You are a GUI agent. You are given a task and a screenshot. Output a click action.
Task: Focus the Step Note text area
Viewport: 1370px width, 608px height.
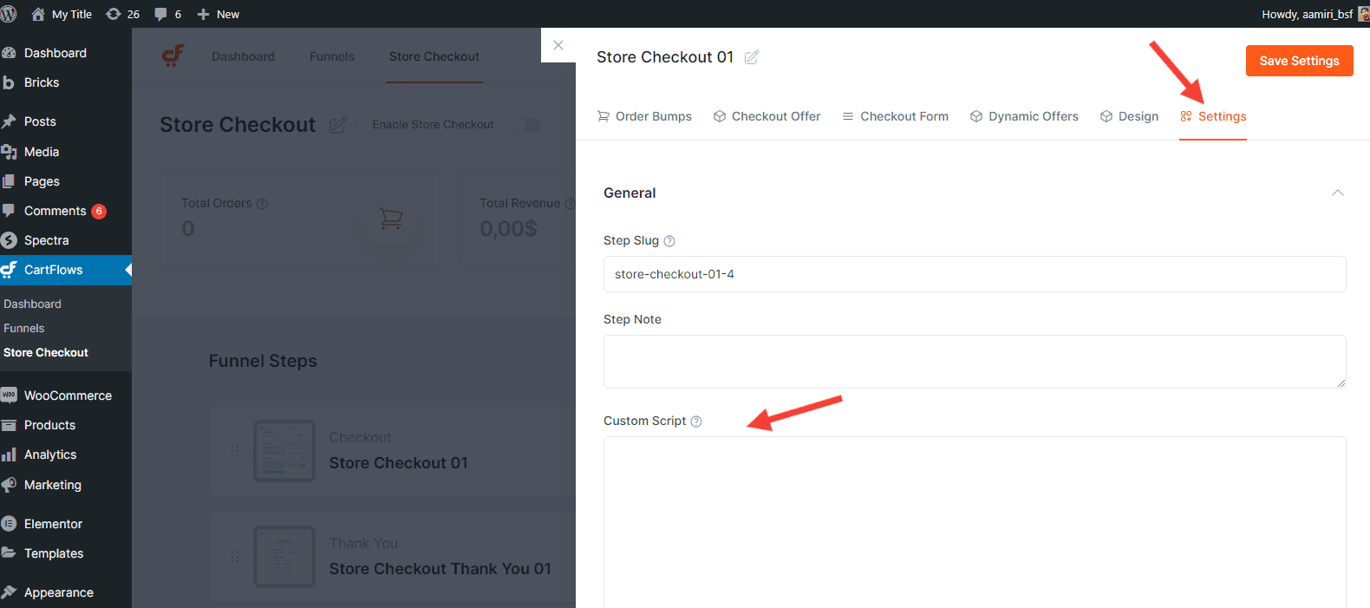974,361
